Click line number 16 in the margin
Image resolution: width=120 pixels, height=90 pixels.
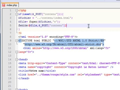(10, 67)
